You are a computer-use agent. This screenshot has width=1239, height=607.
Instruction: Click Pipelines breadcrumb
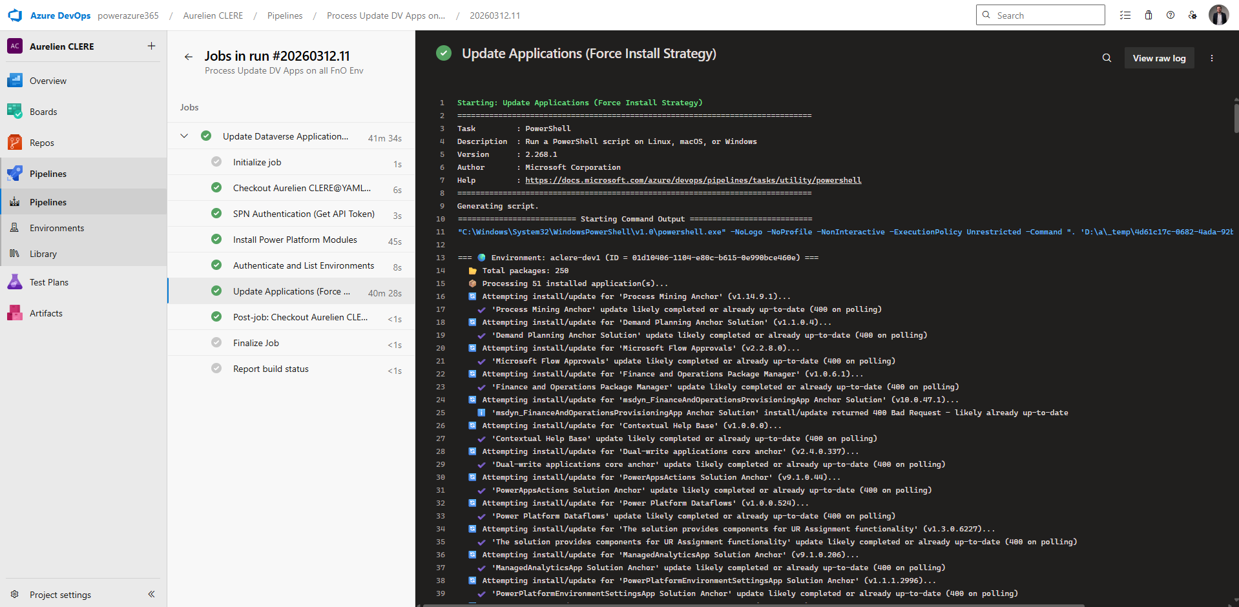(285, 15)
